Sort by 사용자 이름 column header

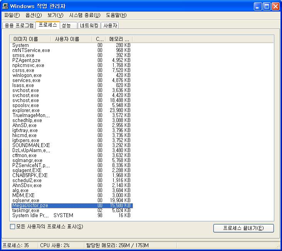click(71, 39)
